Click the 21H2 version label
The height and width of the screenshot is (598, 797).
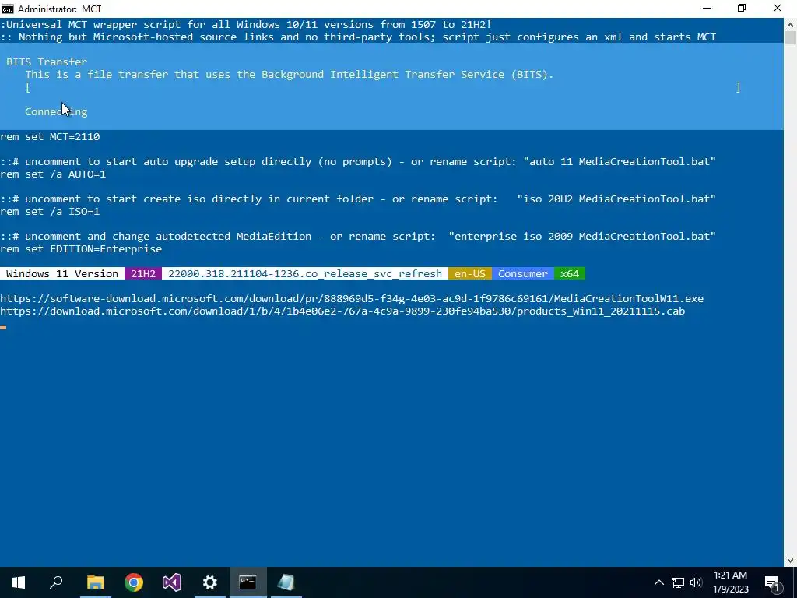point(143,273)
